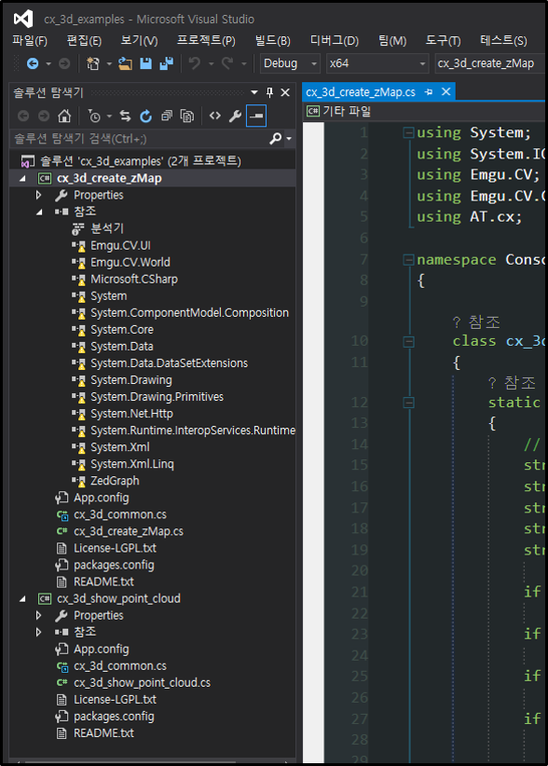
Task: Click the Navigate Backward toolbar icon
Action: [33, 63]
